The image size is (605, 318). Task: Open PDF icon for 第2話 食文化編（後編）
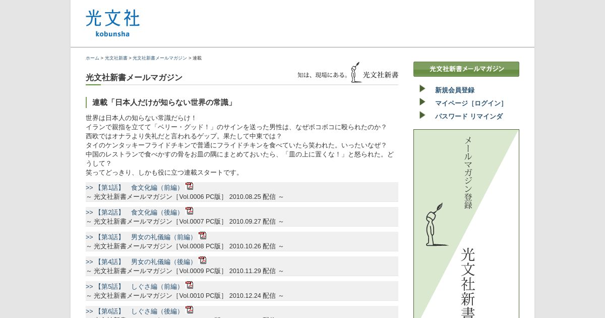(x=190, y=211)
